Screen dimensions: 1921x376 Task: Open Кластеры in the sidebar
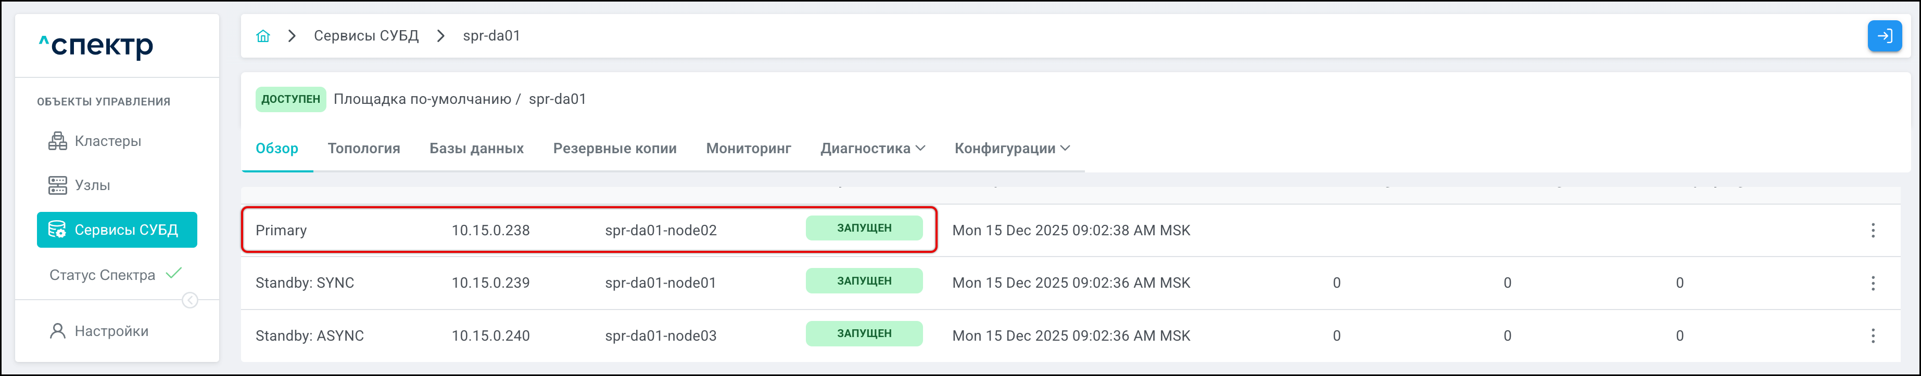click(x=107, y=141)
